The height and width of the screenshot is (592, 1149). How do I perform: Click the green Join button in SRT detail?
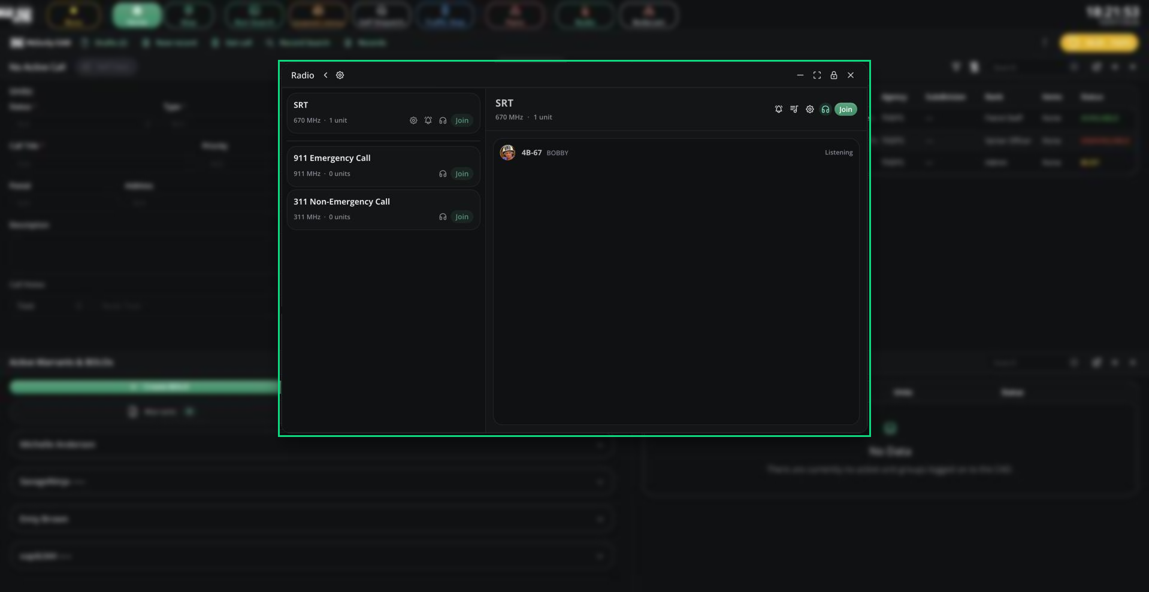tap(846, 109)
